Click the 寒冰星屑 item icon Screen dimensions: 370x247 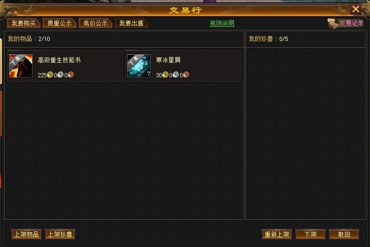coord(139,66)
